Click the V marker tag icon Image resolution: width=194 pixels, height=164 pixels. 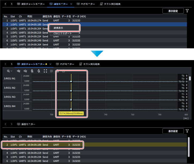51,71
